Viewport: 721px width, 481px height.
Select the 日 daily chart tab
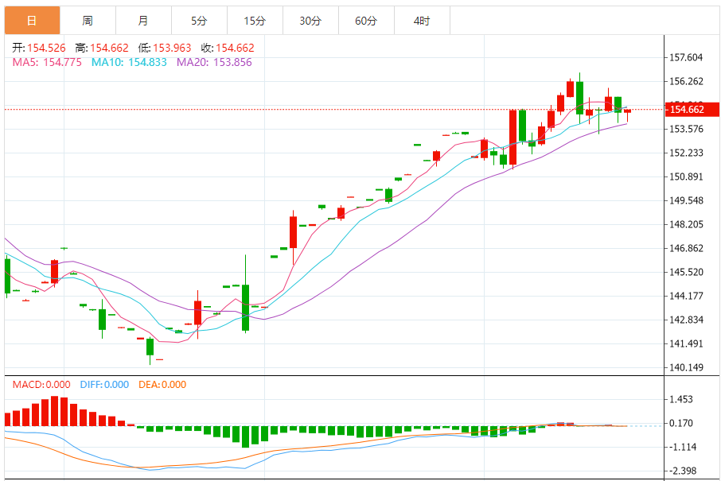point(32,21)
